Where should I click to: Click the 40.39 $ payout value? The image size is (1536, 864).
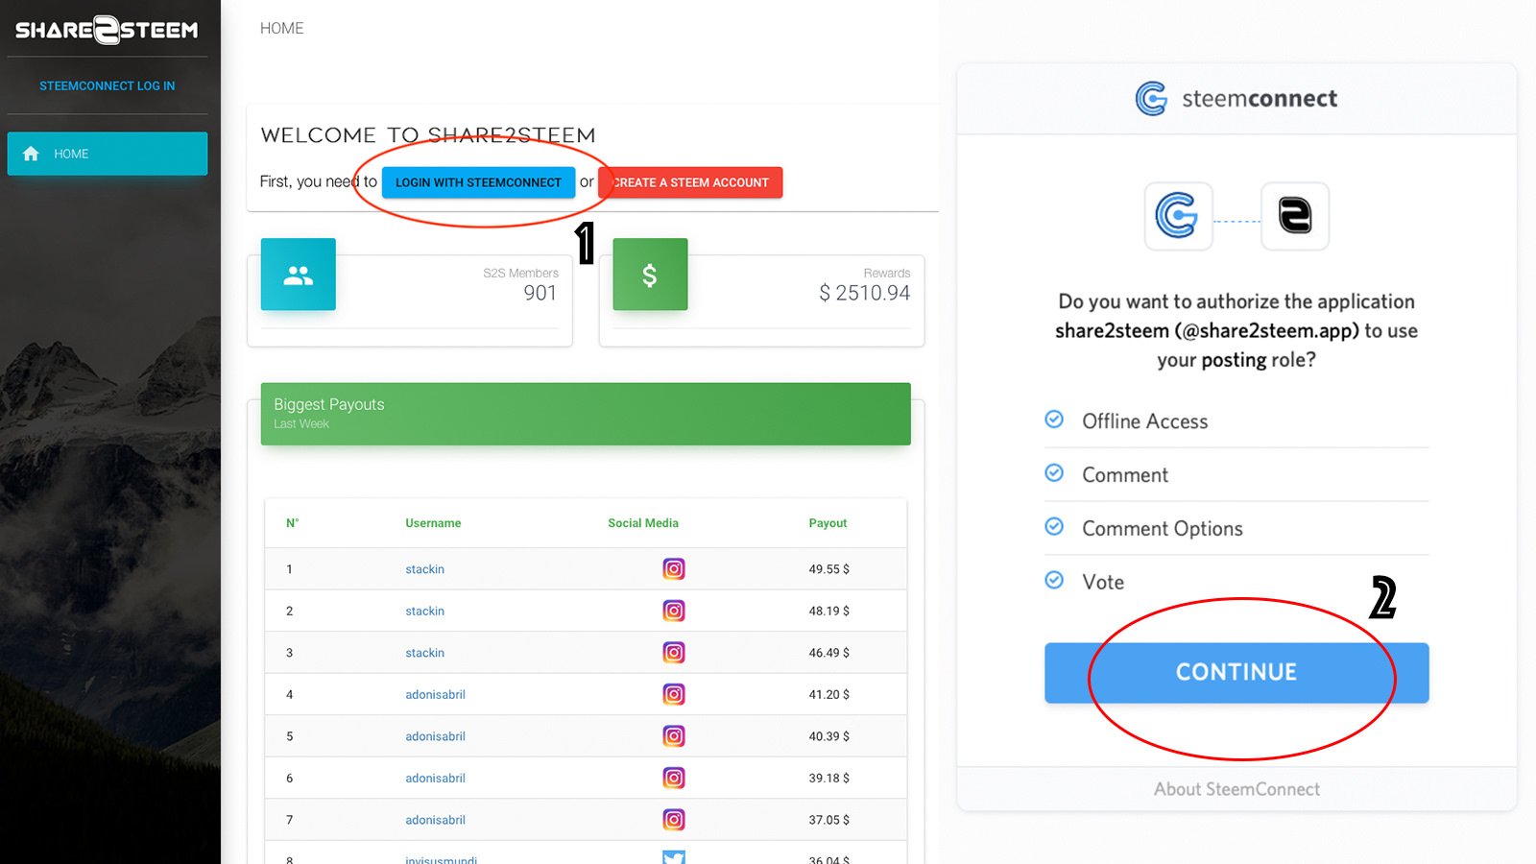click(x=828, y=736)
